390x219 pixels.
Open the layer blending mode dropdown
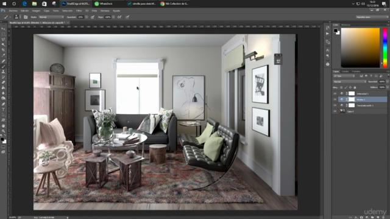tap(350, 82)
